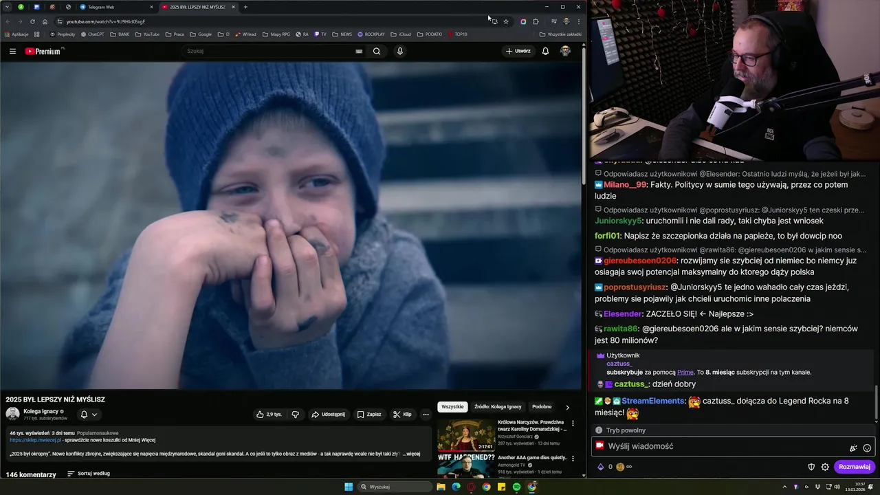Open the chat moderation shield icon
The width and height of the screenshot is (880, 495).
click(x=811, y=467)
